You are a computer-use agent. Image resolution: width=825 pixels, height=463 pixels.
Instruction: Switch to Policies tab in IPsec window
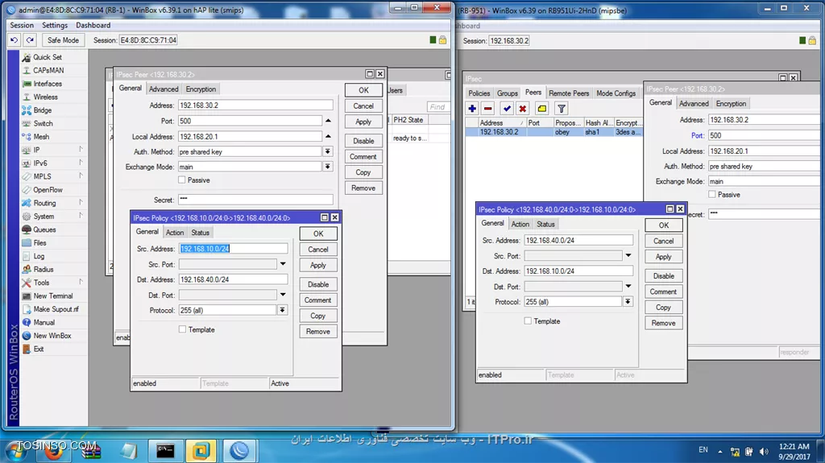pyautogui.click(x=479, y=93)
